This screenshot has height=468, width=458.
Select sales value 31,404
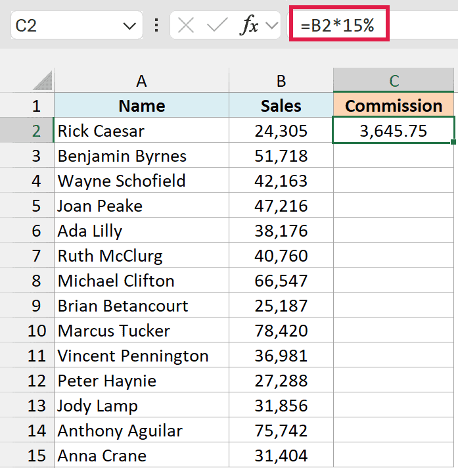coord(281,455)
